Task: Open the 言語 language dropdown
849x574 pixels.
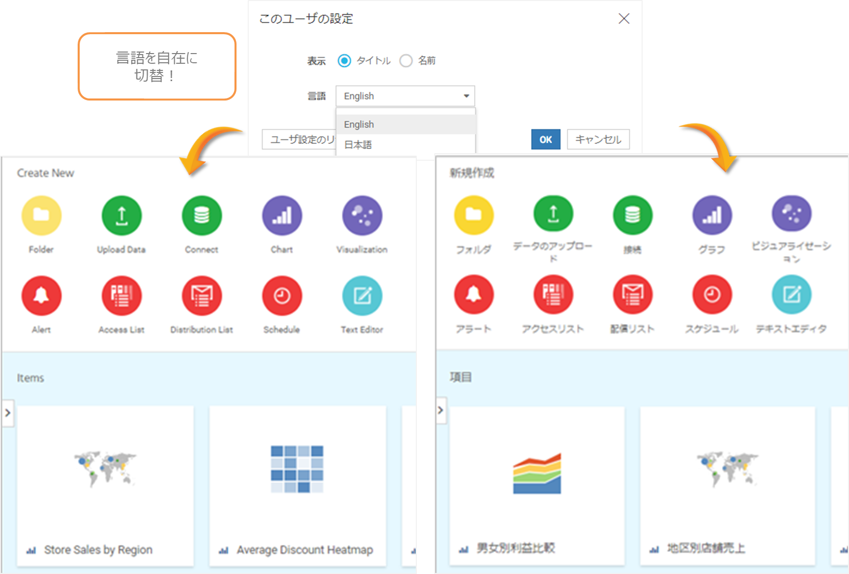Action: (x=405, y=96)
